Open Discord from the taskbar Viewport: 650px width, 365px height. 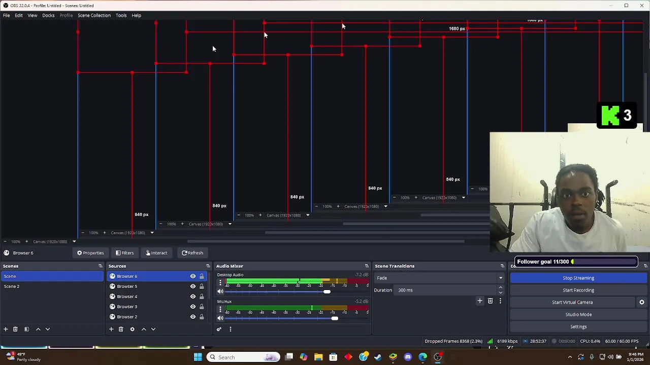(408, 357)
